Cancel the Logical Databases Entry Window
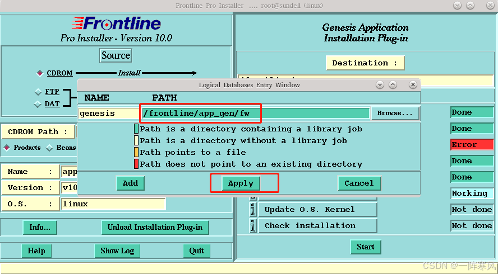This screenshot has height=274, width=498. (359, 183)
